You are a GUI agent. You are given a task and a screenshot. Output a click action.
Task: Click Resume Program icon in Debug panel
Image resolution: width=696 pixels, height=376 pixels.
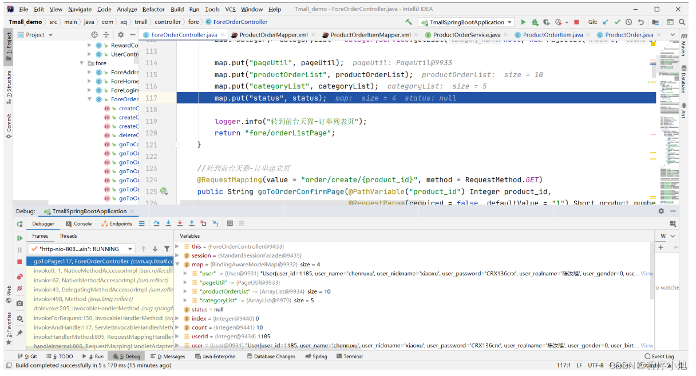pyautogui.click(x=20, y=238)
